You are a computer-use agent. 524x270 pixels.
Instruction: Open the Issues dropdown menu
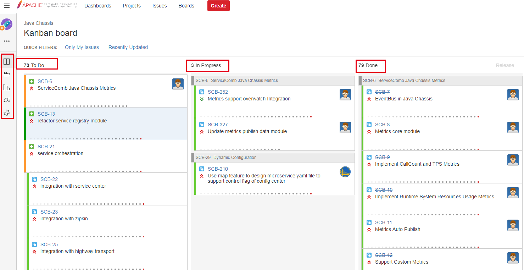[160, 6]
